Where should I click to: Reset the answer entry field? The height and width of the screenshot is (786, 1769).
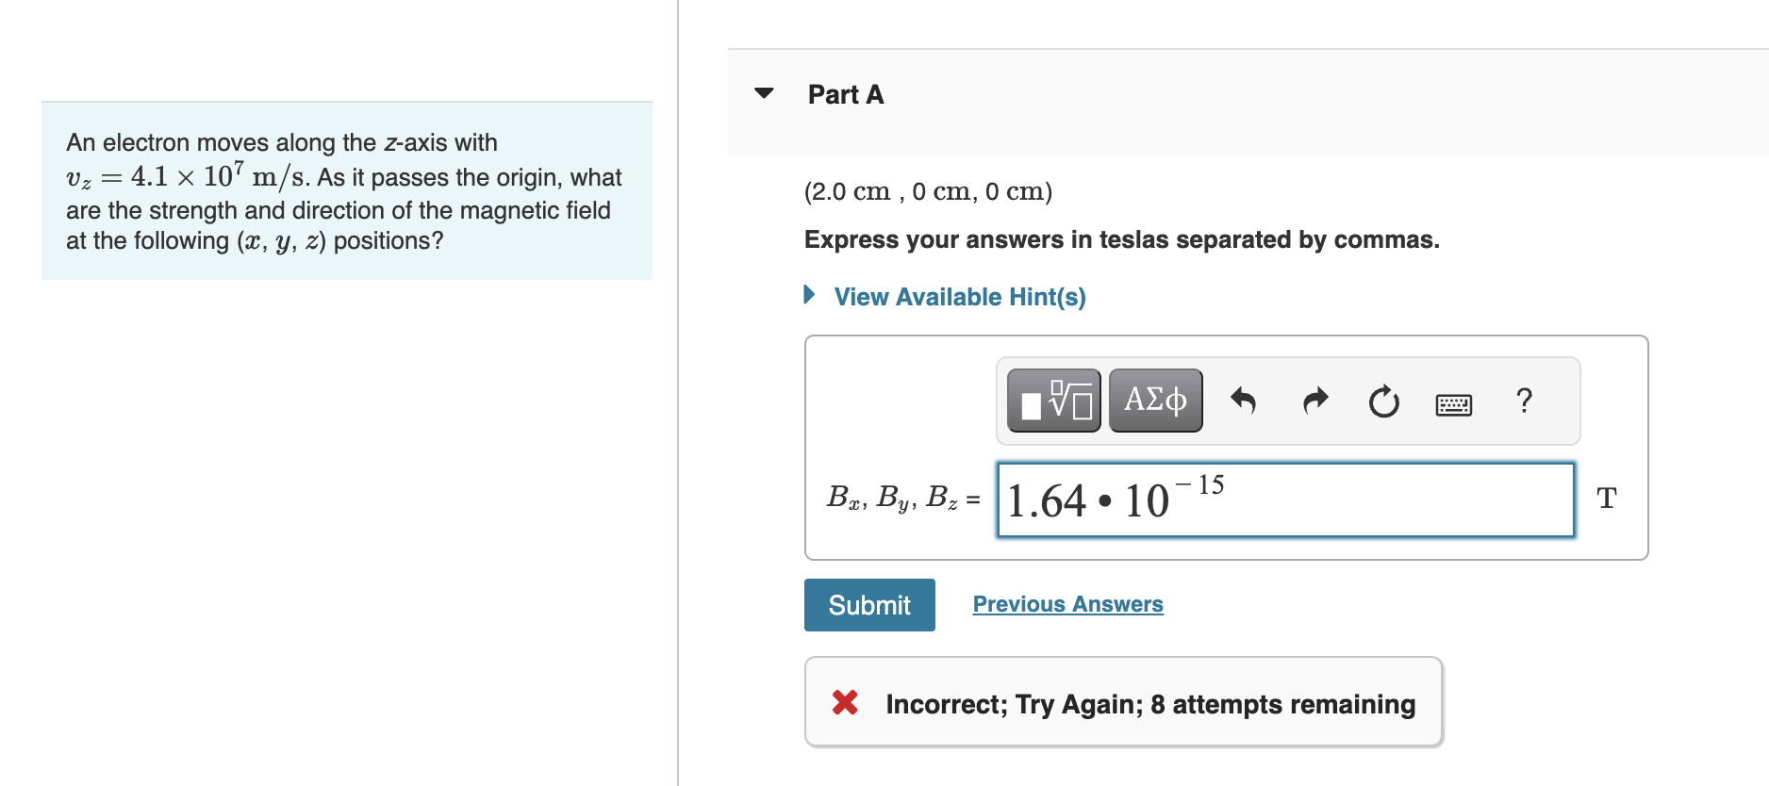[x=1382, y=400]
